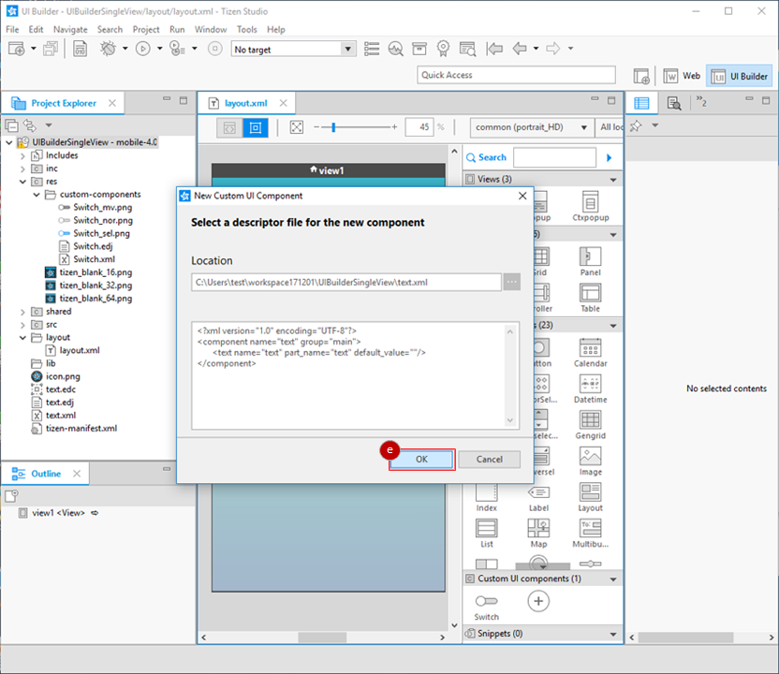Enable portrait orientation in the layout editor

click(255, 126)
